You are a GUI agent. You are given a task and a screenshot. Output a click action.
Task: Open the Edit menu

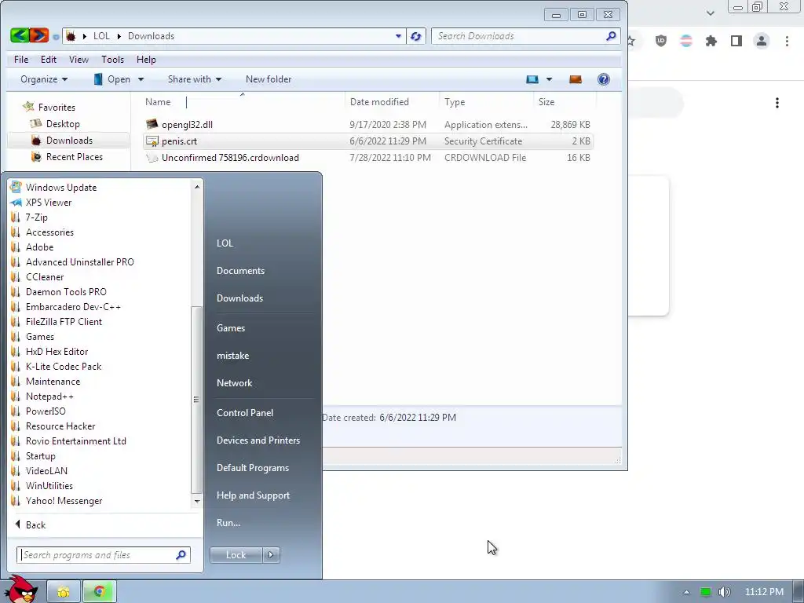[x=49, y=60]
